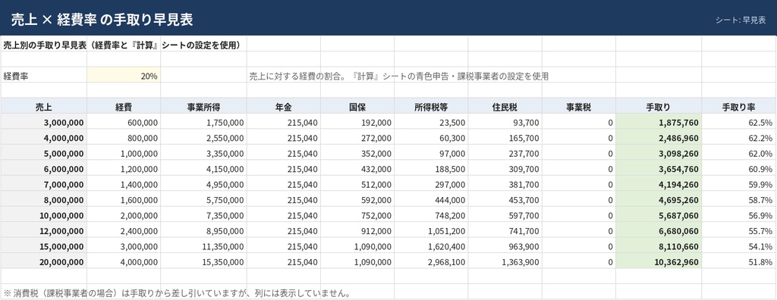Click the 手取り cell 8,110,660
This screenshot has height=300, width=777.
[659, 246]
